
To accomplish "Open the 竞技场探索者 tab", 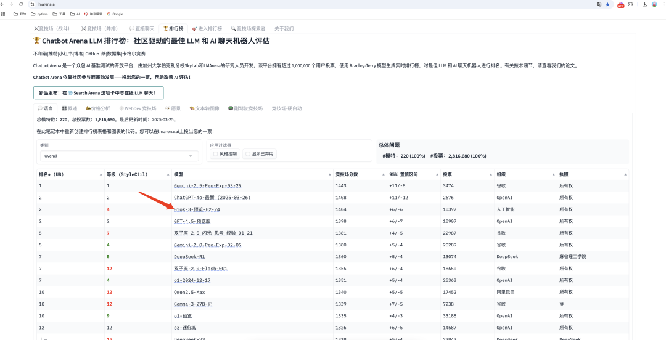I will pyautogui.click(x=248, y=29).
